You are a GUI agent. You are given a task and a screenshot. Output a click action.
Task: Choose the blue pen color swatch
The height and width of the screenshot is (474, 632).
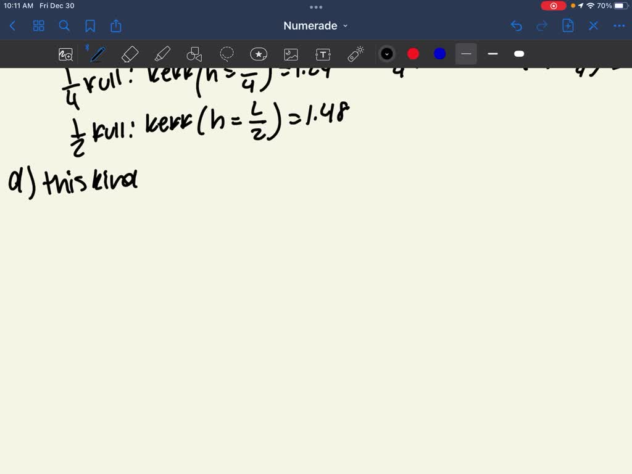click(x=439, y=54)
